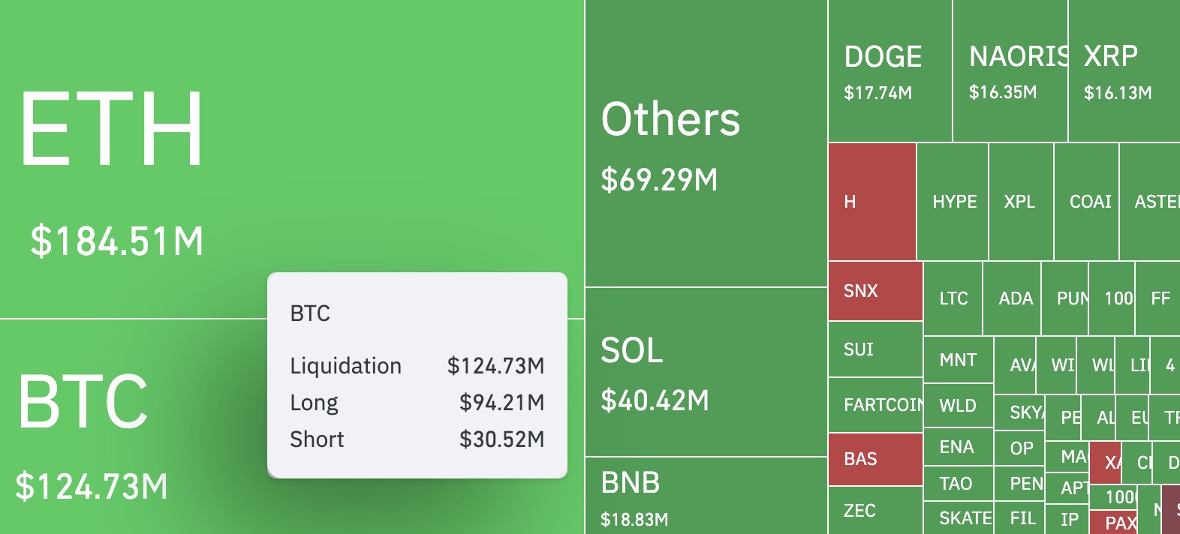Select the red SNX tile
This screenshot has width=1180, height=534.
click(875, 291)
